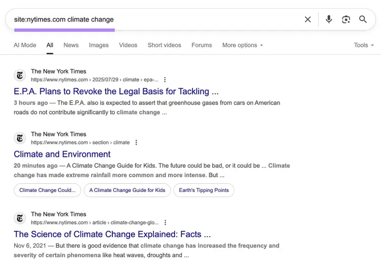
Task: Open E.P.A. Plans to Revoke article link
Action: point(116,91)
